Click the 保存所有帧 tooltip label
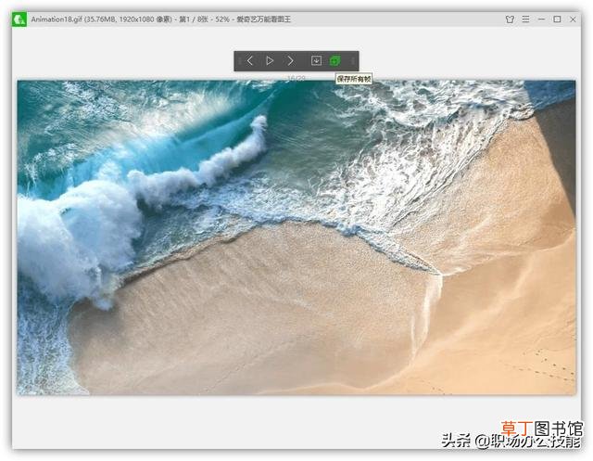 (x=354, y=79)
